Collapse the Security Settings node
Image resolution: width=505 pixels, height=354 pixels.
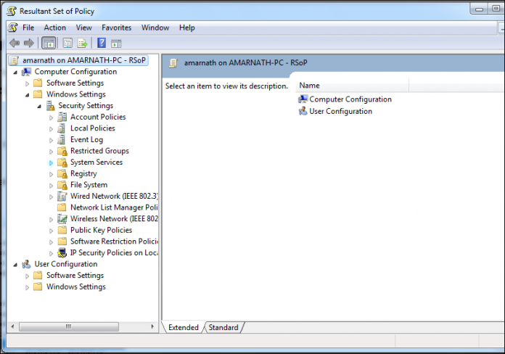(39, 107)
